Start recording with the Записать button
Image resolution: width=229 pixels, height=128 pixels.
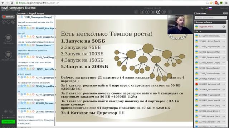coord(9,17)
